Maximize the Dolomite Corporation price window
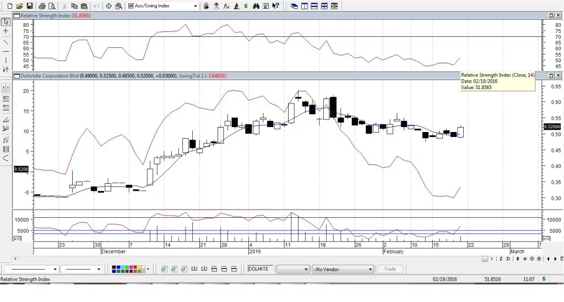This screenshot has width=564, height=302. pyautogui.click(x=551, y=75)
